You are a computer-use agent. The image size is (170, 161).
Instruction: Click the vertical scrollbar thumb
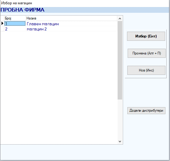[x=120, y=60]
